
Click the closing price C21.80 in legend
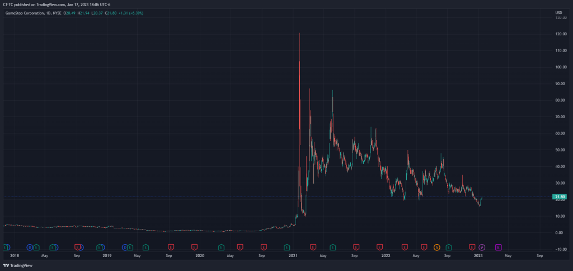pos(111,12)
